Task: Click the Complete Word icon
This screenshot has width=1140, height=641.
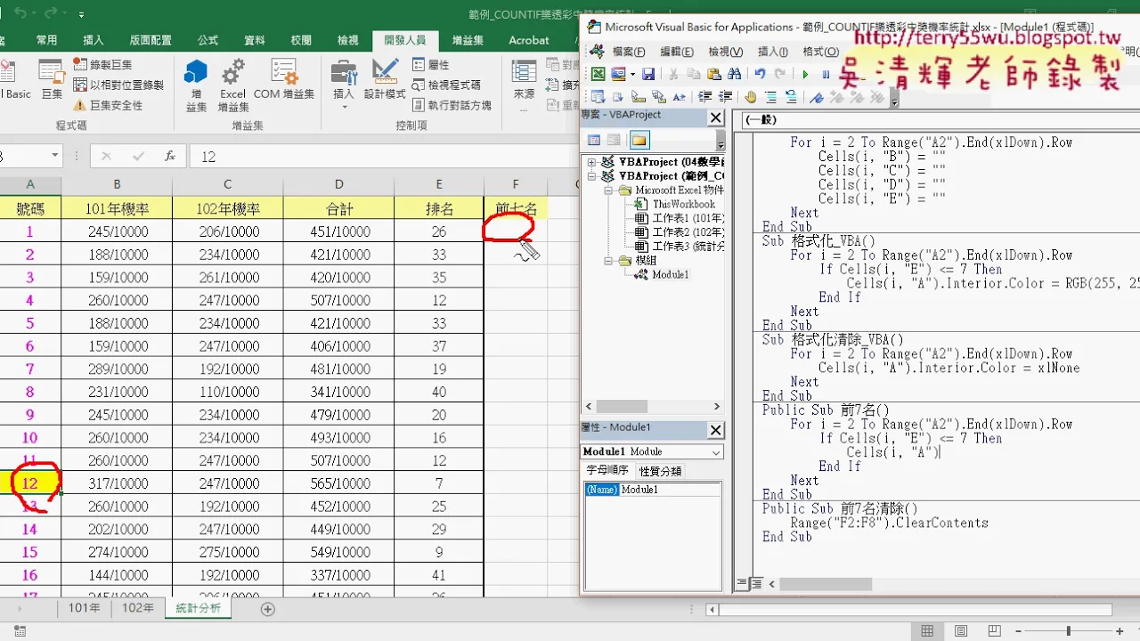Action: tap(680, 96)
